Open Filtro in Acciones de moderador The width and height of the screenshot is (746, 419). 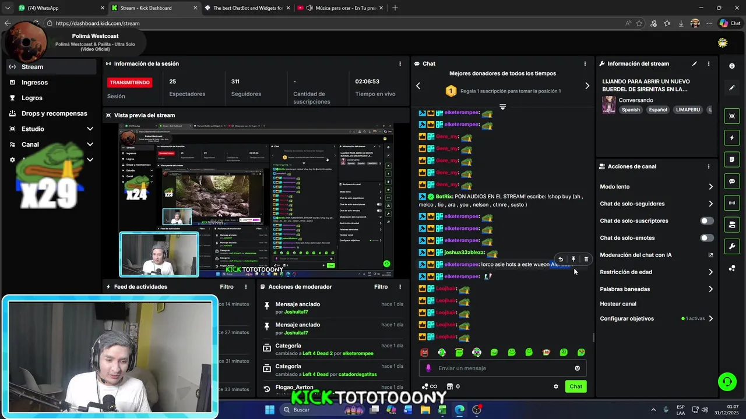[x=381, y=287]
